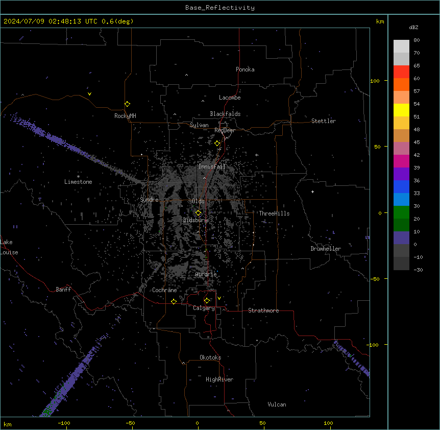Click the Ponoka city label
The width and height of the screenshot is (440, 430).
[245, 69]
